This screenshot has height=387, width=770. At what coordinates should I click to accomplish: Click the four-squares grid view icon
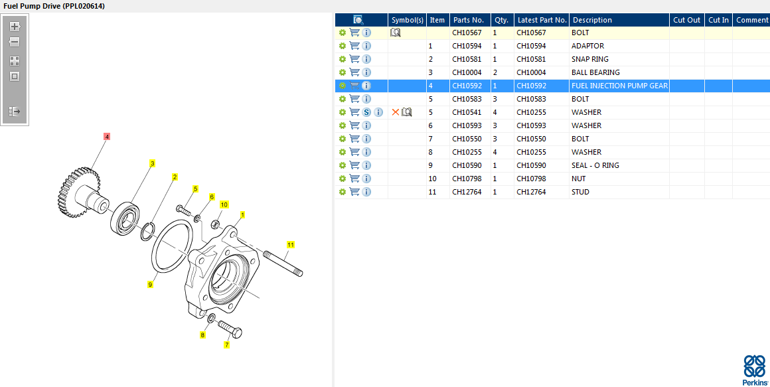pos(15,60)
